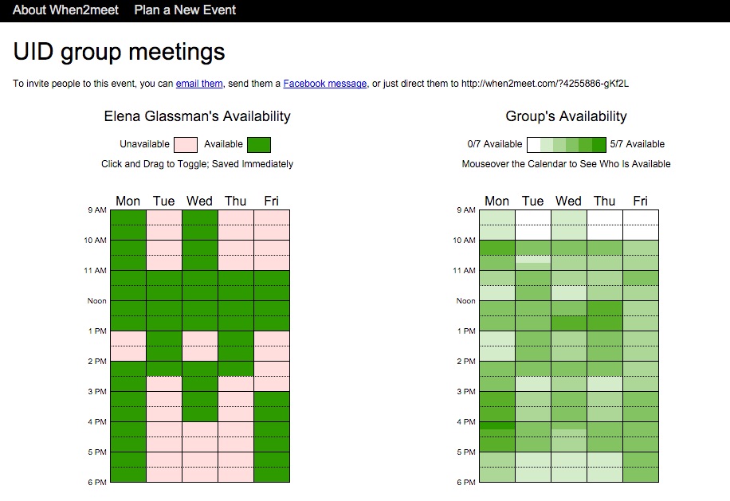The height and width of the screenshot is (501, 730).
Task: Click the green Available legend swatch
Action: [x=258, y=144]
